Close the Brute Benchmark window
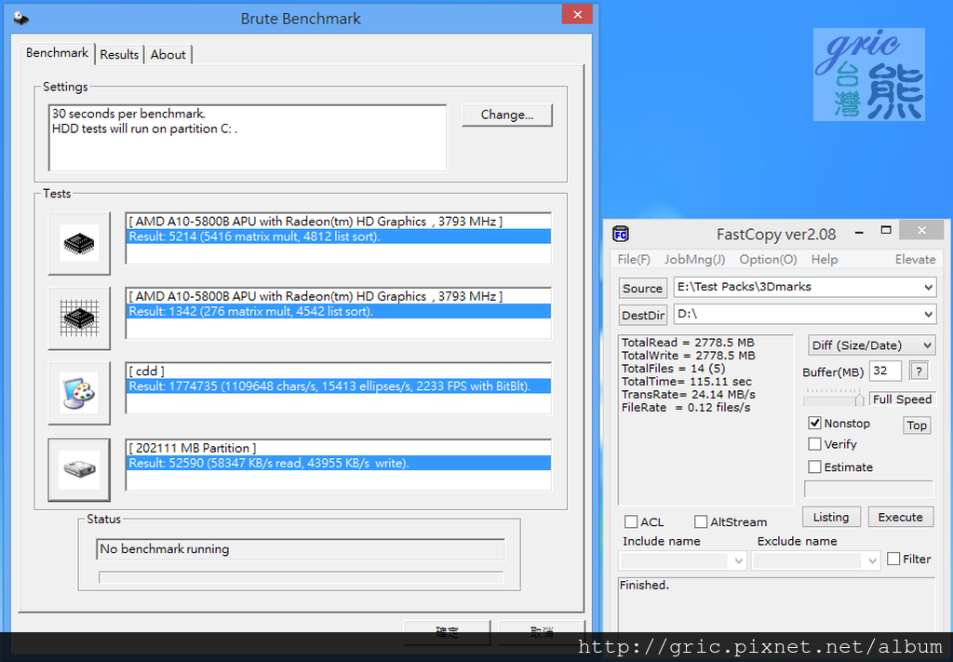 point(577,15)
